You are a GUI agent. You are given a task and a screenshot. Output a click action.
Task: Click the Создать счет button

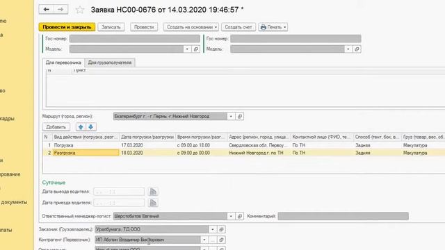pos(238,27)
